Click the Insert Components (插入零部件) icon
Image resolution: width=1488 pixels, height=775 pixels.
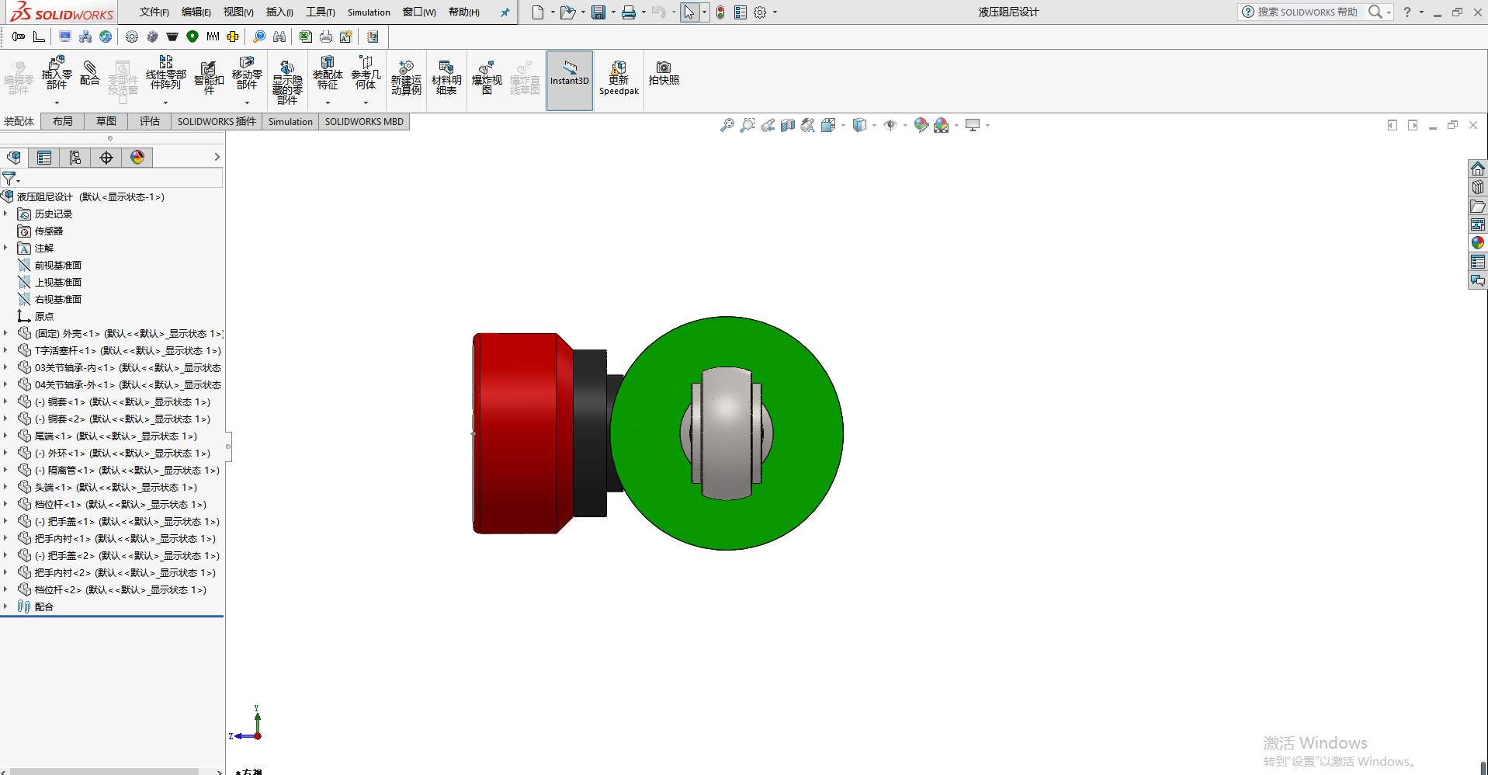pos(57,73)
